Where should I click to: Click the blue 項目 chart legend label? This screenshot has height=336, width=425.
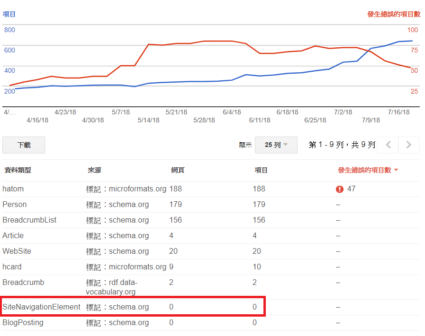(9, 14)
